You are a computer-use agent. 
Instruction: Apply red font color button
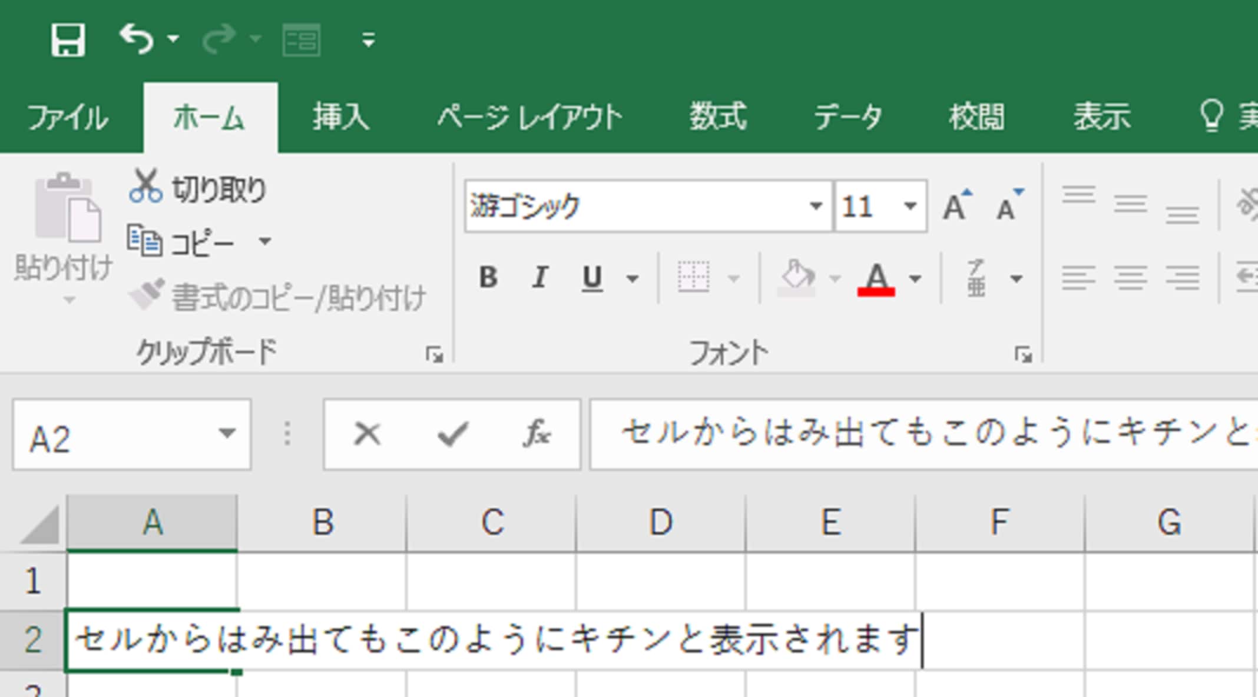click(876, 278)
